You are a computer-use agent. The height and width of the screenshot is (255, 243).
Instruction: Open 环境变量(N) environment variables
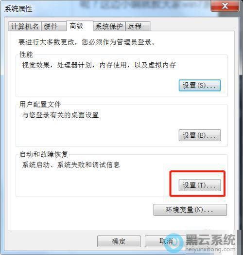click(190, 210)
